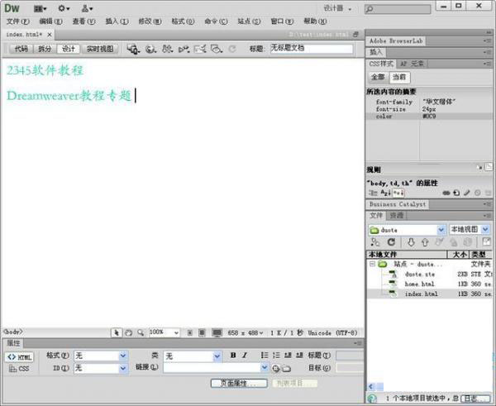
Task: Enable 实时视图 live view
Action: (x=100, y=49)
